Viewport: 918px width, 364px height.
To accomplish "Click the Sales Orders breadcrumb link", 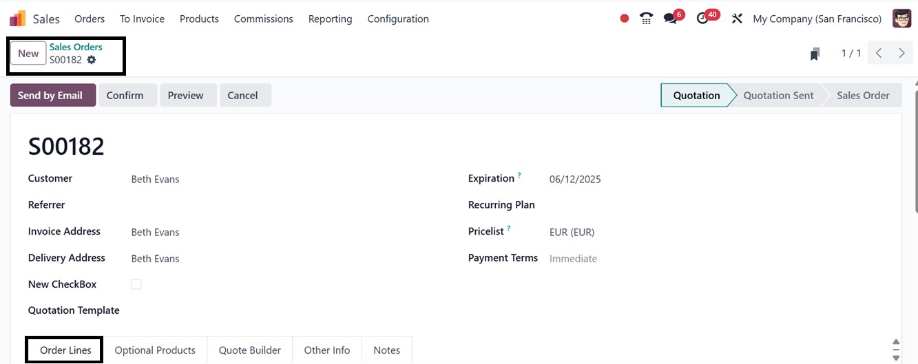I will [x=76, y=47].
